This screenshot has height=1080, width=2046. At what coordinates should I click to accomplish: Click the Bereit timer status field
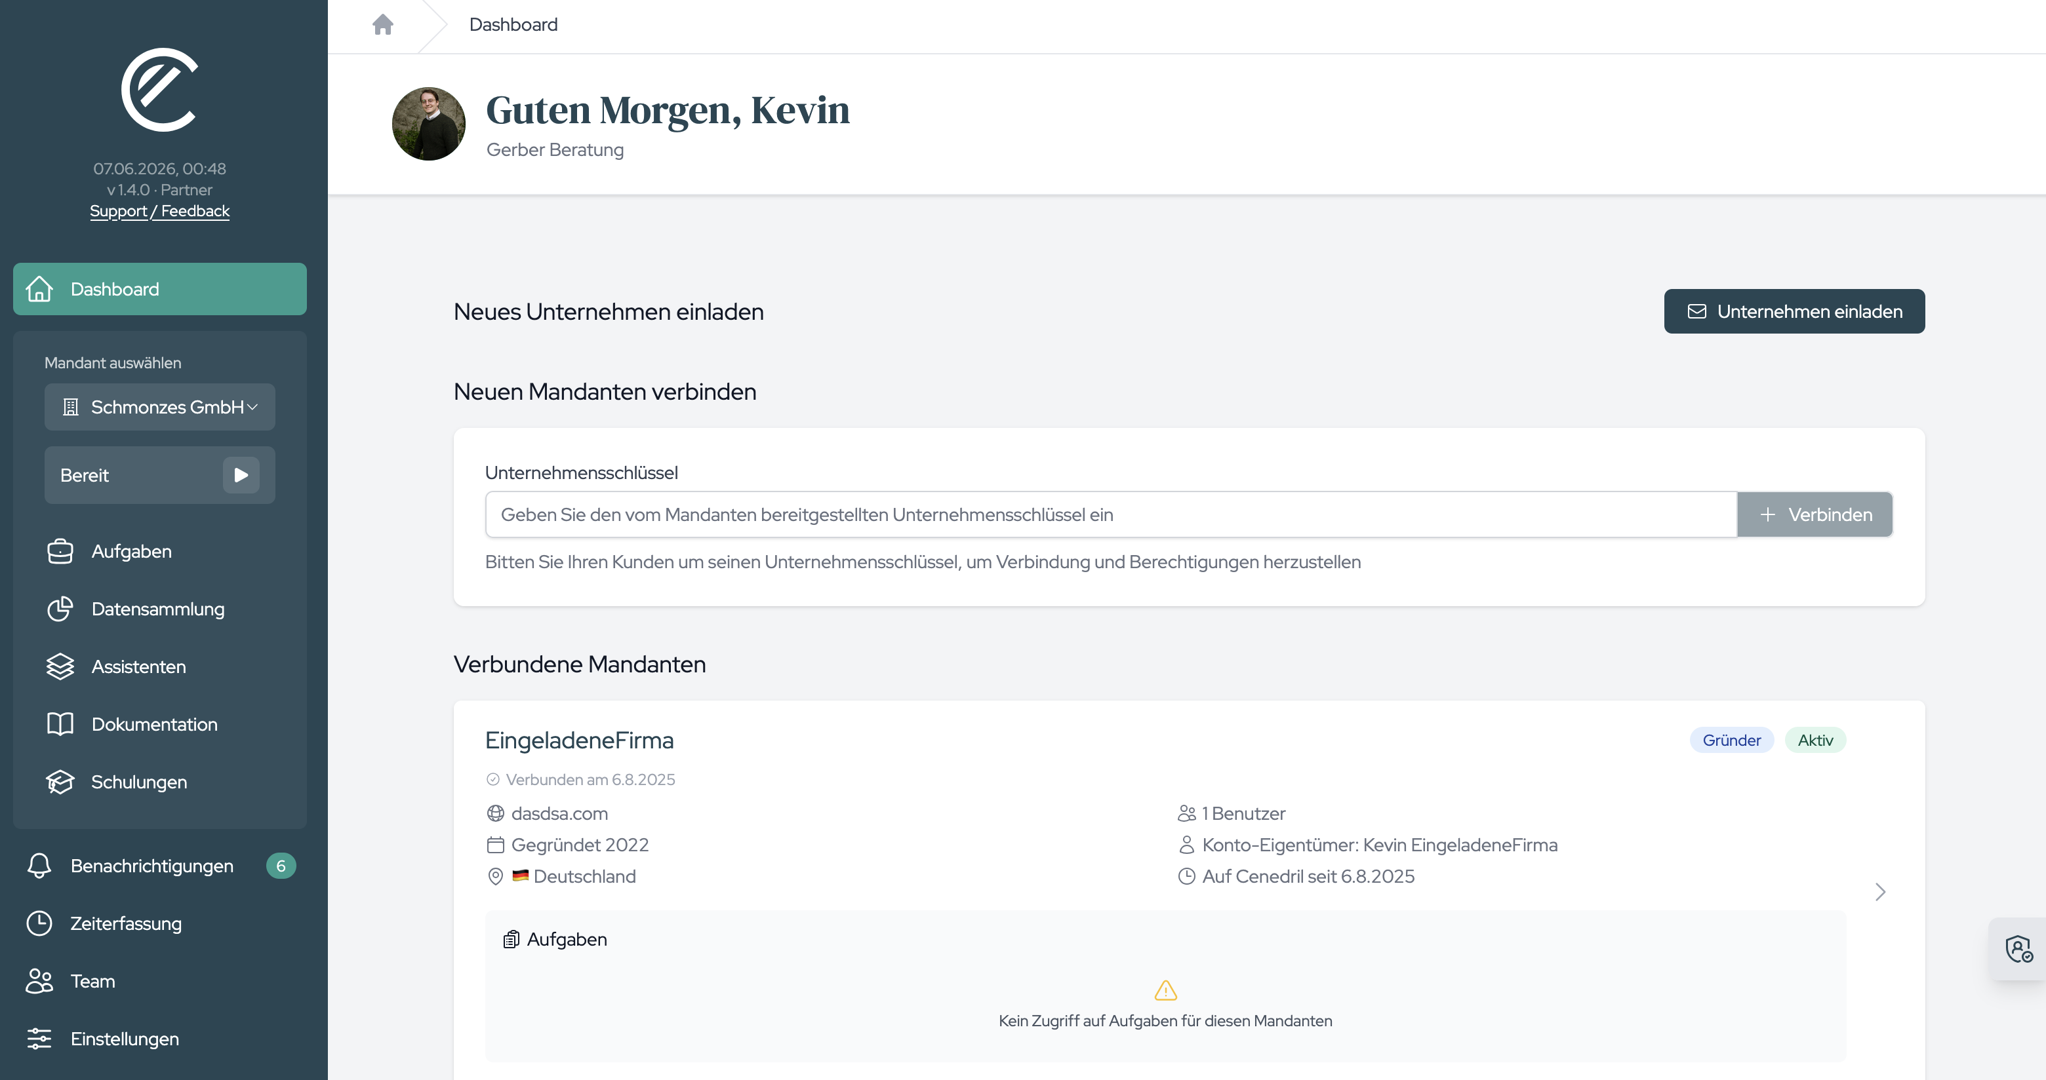coord(159,475)
